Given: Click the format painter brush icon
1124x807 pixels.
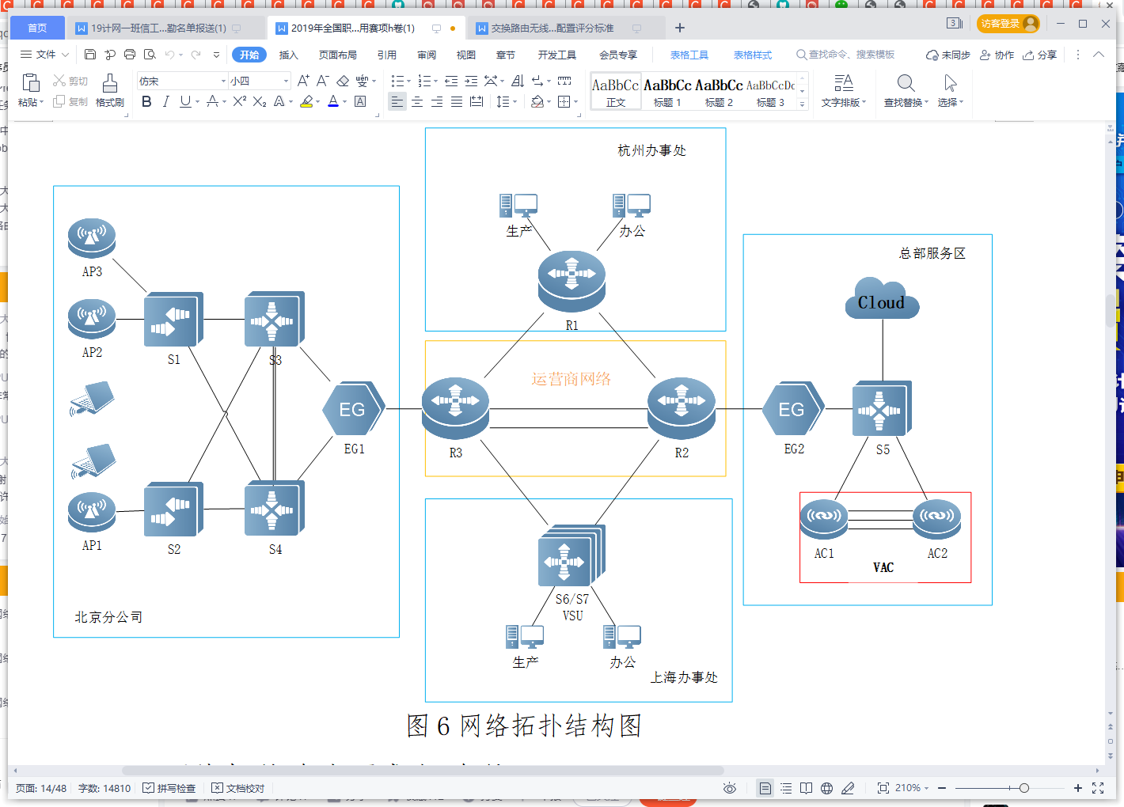Looking at the screenshot, I should pyautogui.click(x=110, y=82).
